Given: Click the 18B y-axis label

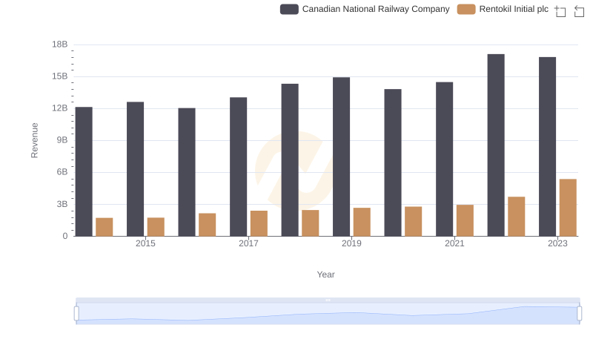Looking at the screenshot, I should coord(60,45).
